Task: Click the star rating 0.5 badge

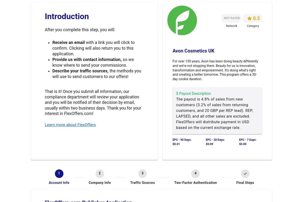Action: [252, 18]
